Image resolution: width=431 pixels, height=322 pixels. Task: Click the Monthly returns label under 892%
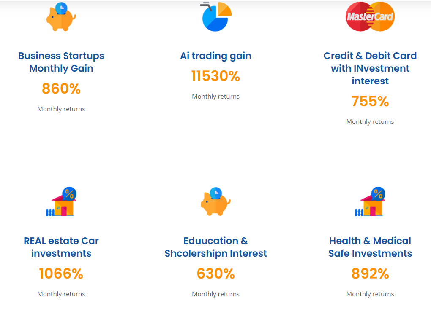370,294
